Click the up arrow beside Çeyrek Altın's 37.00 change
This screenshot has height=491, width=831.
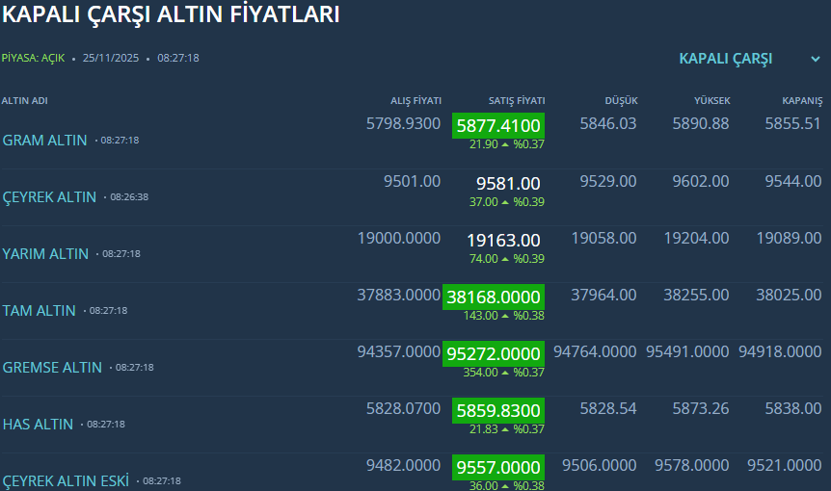pyautogui.click(x=505, y=202)
